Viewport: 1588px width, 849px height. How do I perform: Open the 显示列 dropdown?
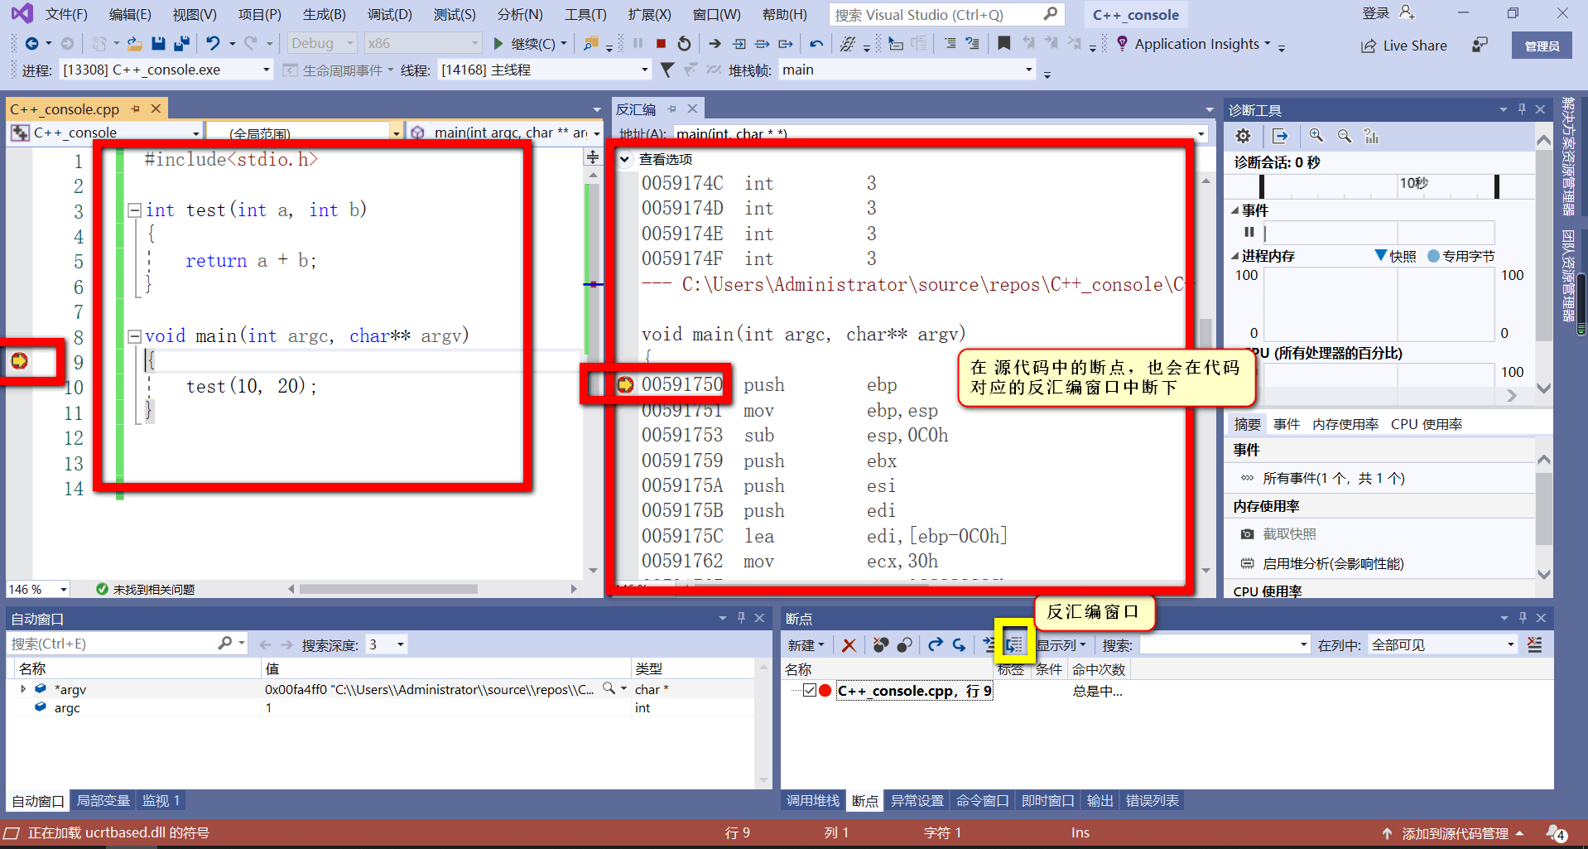pos(1061,644)
